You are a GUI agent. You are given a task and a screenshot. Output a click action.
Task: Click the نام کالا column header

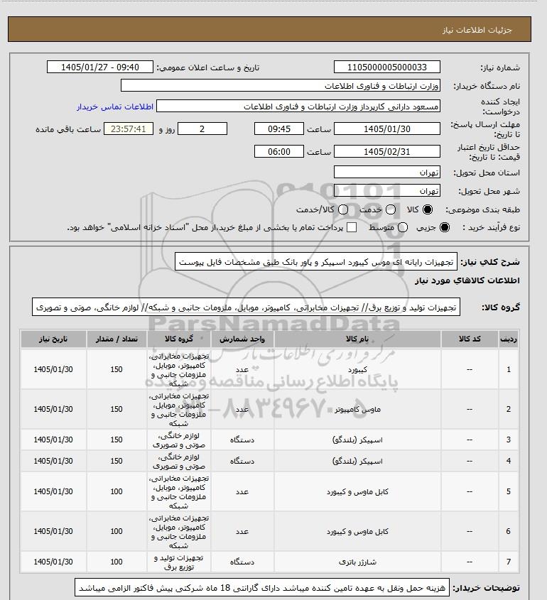pyautogui.click(x=357, y=339)
